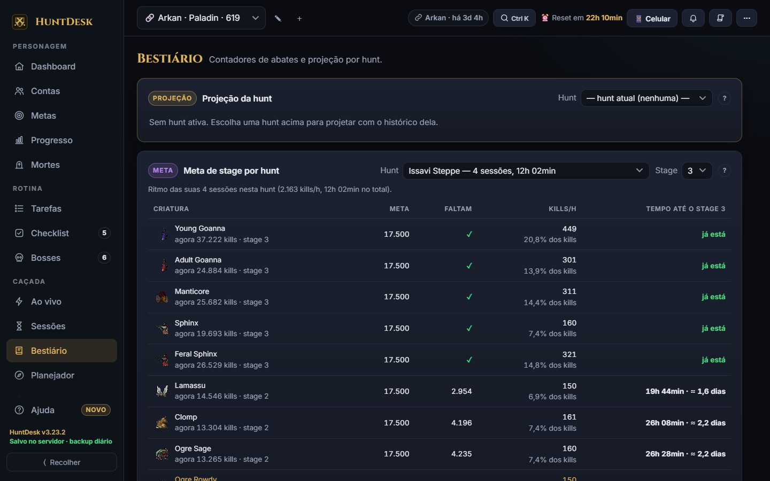Click the plus icon to add a character
This screenshot has height=481, width=770.
point(299,18)
